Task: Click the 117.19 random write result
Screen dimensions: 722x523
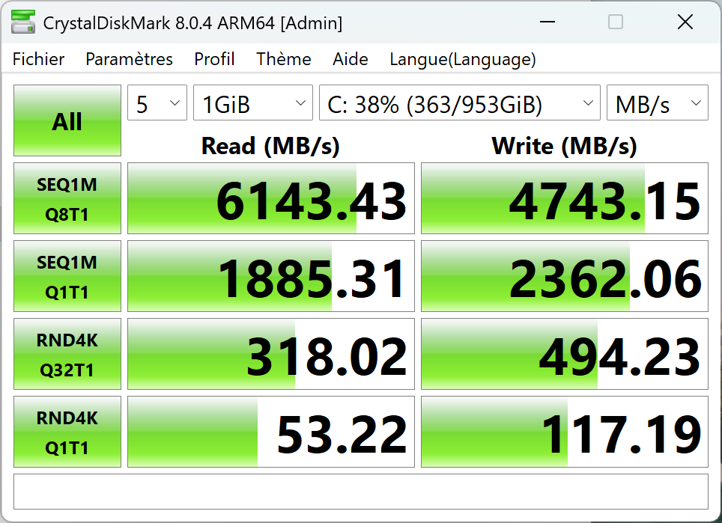Action: point(564,432)
